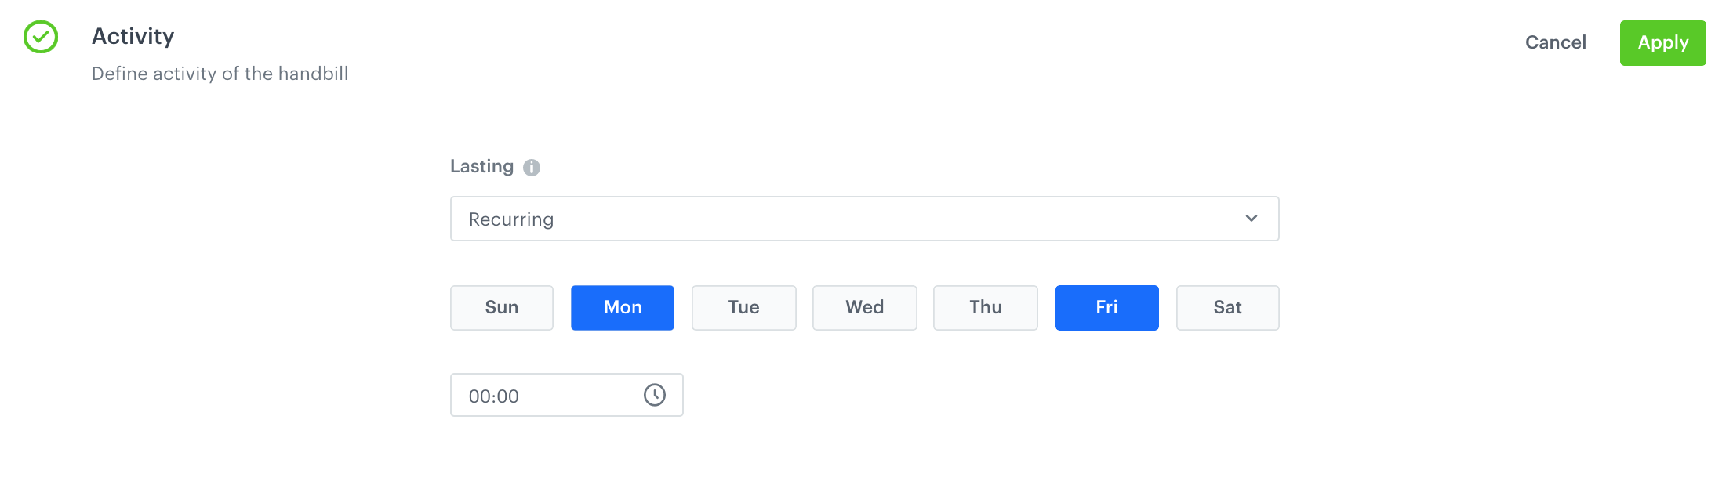Open the clock time picker icon
Image resolution: width=1733 pixels, height=503 pixels.
655,395
